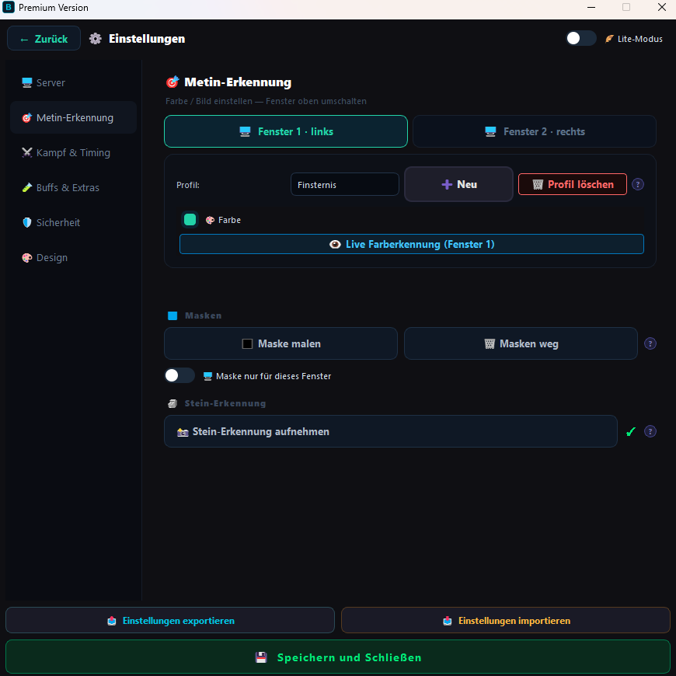
Task: Open Sicherheit section via shield icon
Action: click(26, 222)
